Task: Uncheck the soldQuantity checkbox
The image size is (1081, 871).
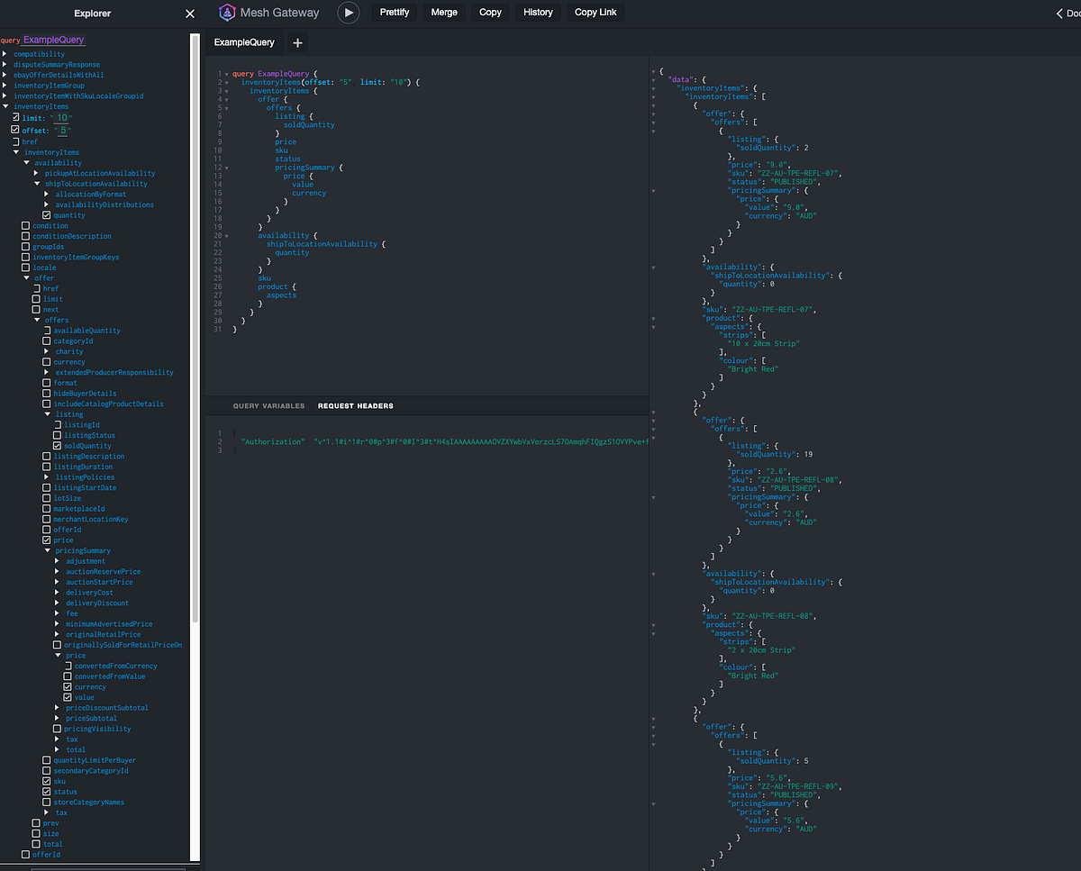Action: [x=58, y=446]
